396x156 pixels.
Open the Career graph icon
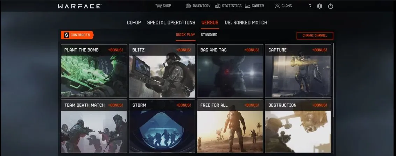click(x=248, y=6)
